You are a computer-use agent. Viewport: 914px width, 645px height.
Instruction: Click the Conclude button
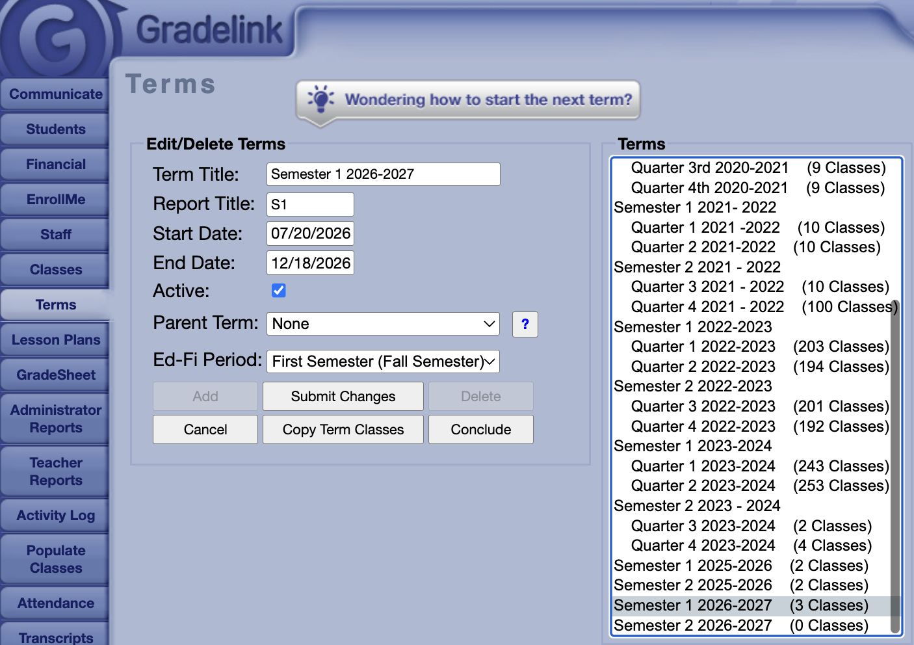point(481,430)
